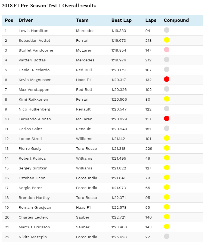Click Kevin Magnussen's red compound dot

[167, 79]
